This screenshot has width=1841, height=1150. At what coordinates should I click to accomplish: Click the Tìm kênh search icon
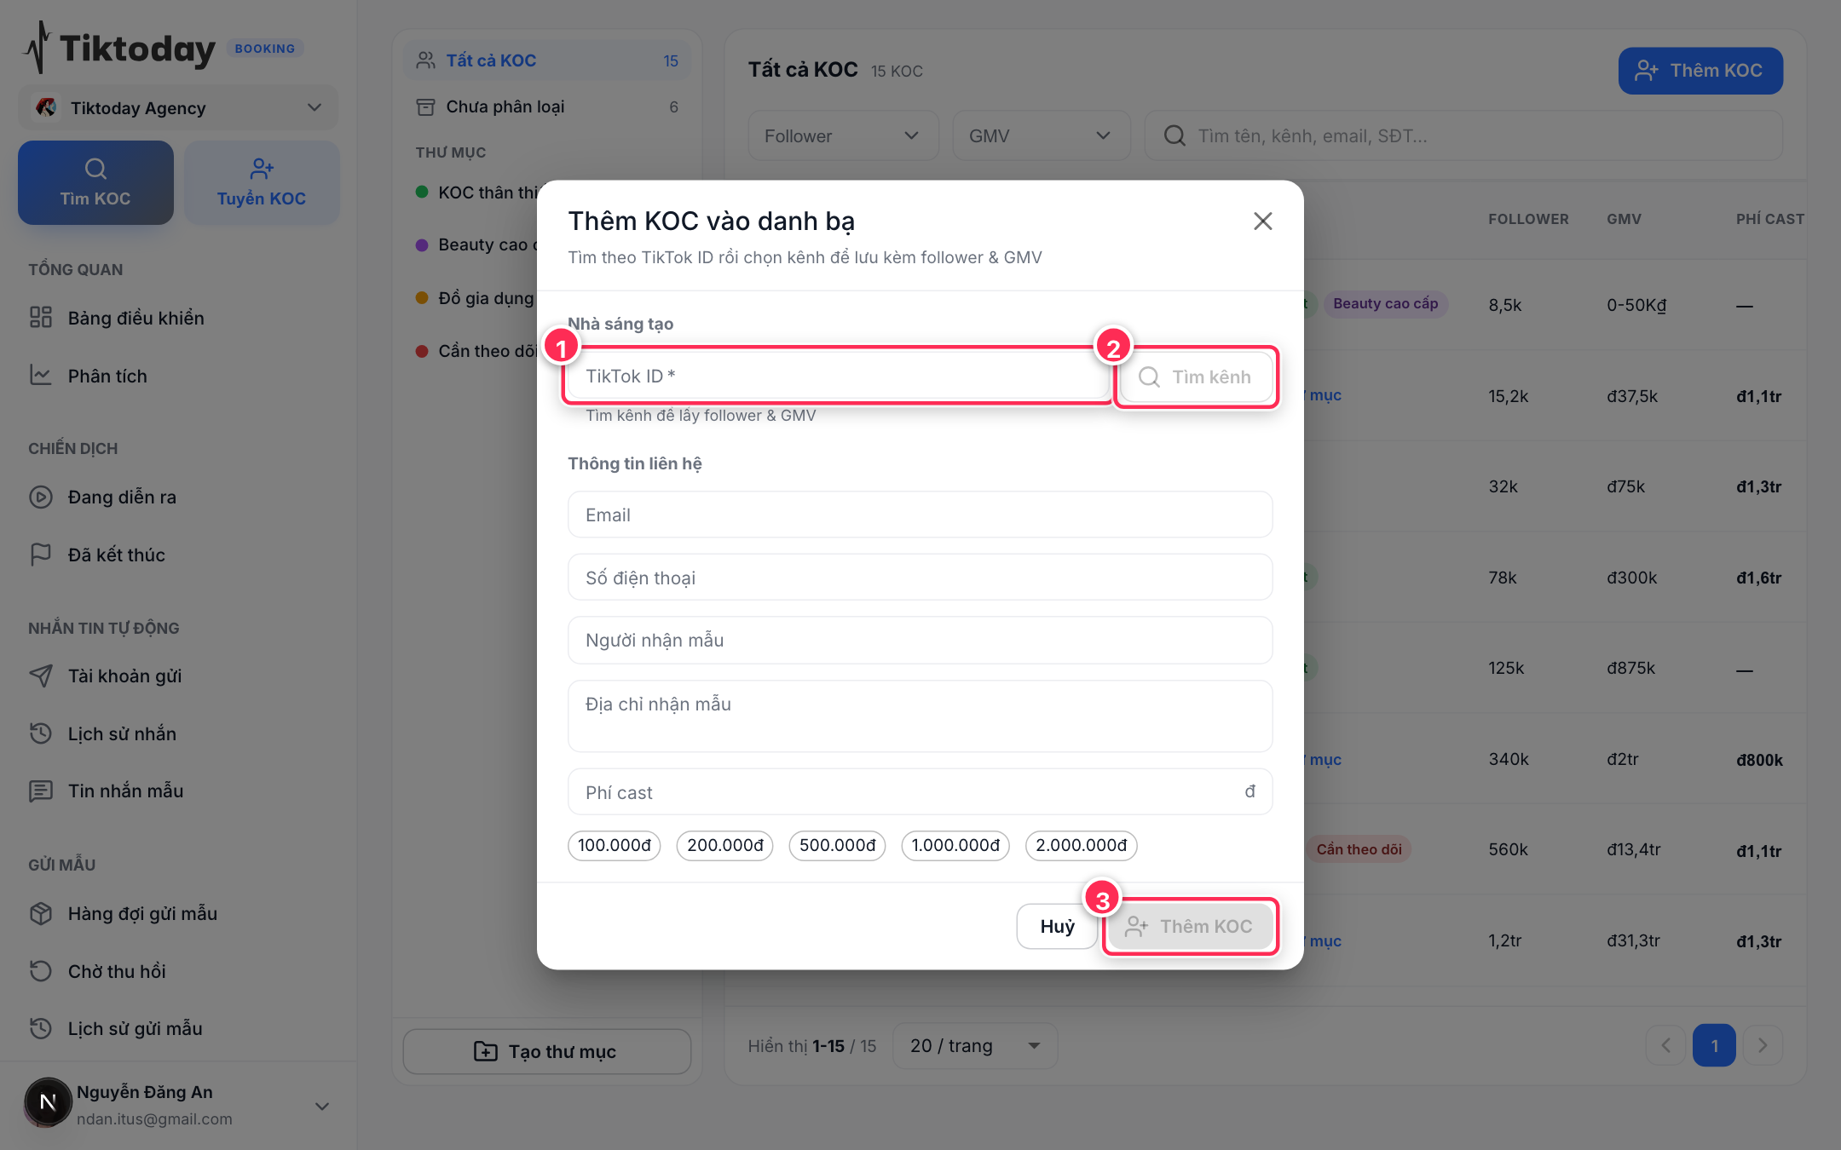tap(1149, 377)
